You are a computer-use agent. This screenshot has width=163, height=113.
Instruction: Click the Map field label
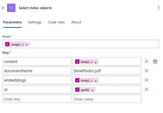[6, 53]
